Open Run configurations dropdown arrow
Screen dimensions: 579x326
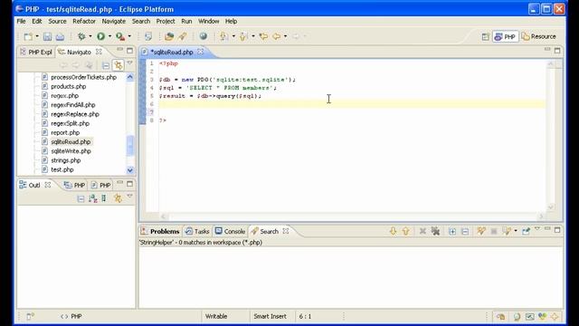109,36
